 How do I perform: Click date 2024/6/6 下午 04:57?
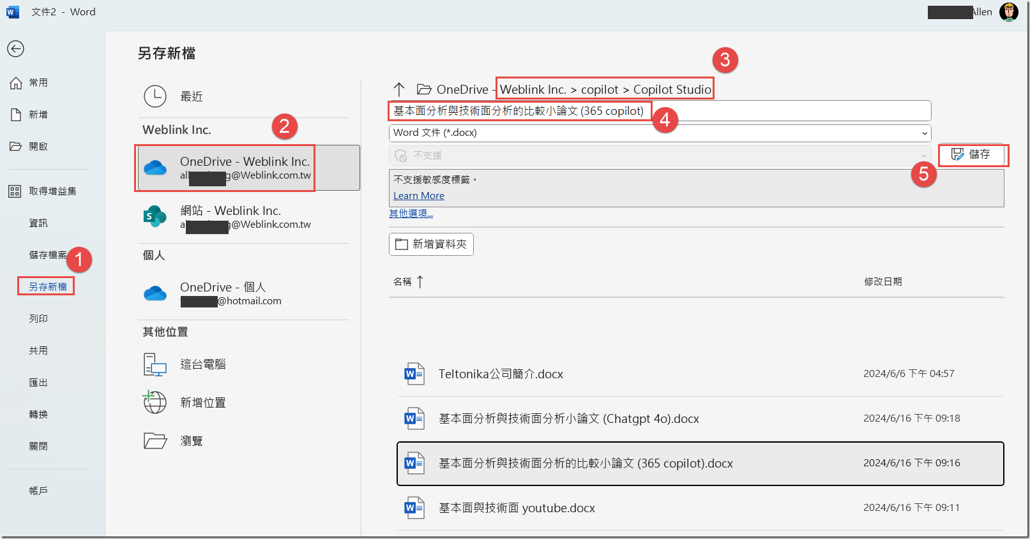pos(909,374)
